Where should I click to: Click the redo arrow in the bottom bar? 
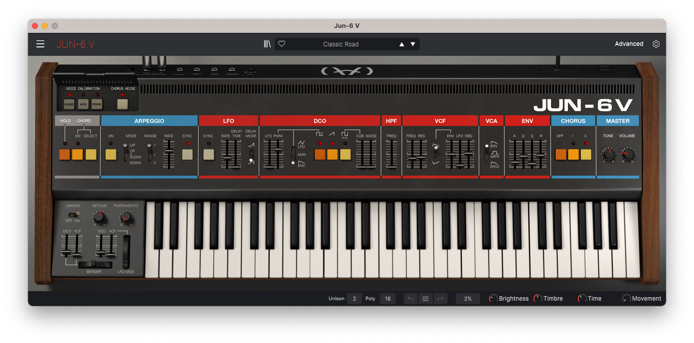click(440, 299)
